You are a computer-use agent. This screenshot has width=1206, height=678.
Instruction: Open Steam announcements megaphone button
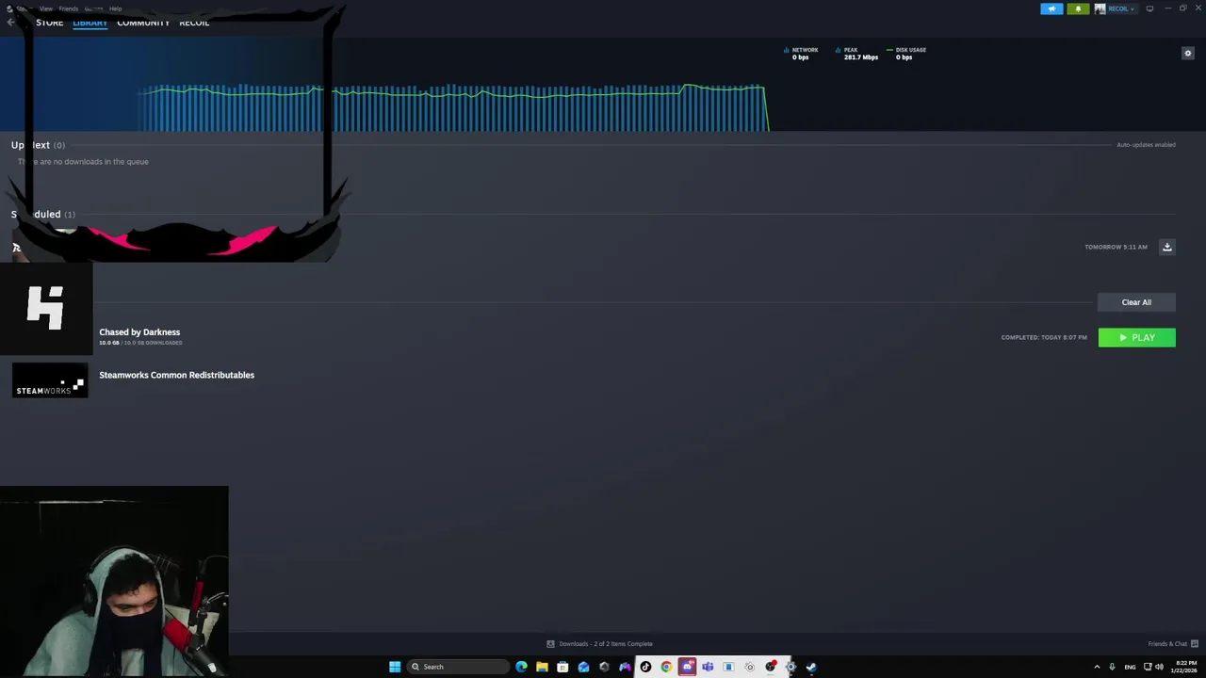coord(1051,8)
